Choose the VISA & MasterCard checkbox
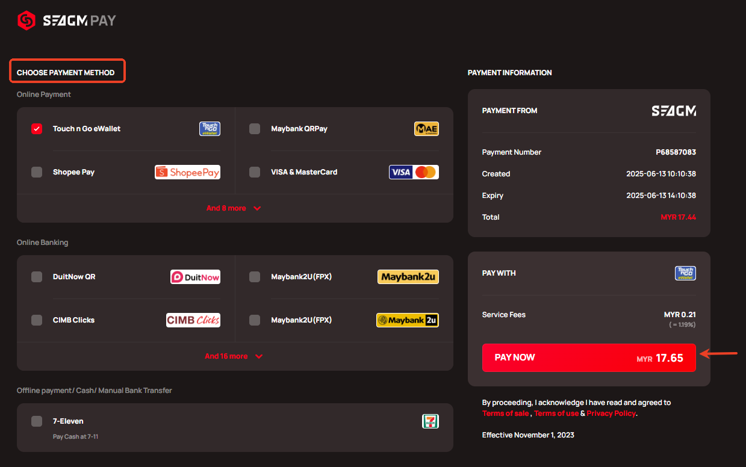 (x=255, y=172)
